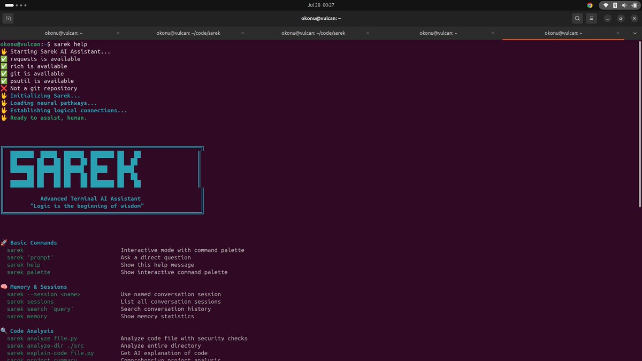Click the green check before psutil is available
Image resolution: width=642 pixels, height=361 pixels.
tap(4, 81)
